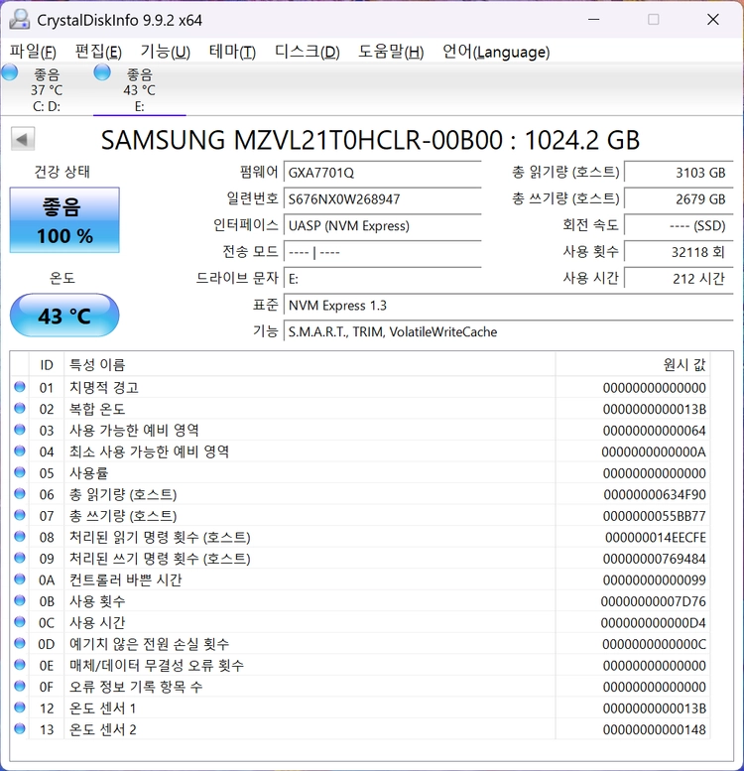The height and width of the screenshot is (771, 744).
Task: Click status icon for 03 사용 가능한 예비 영역
Action: point(20,430)
